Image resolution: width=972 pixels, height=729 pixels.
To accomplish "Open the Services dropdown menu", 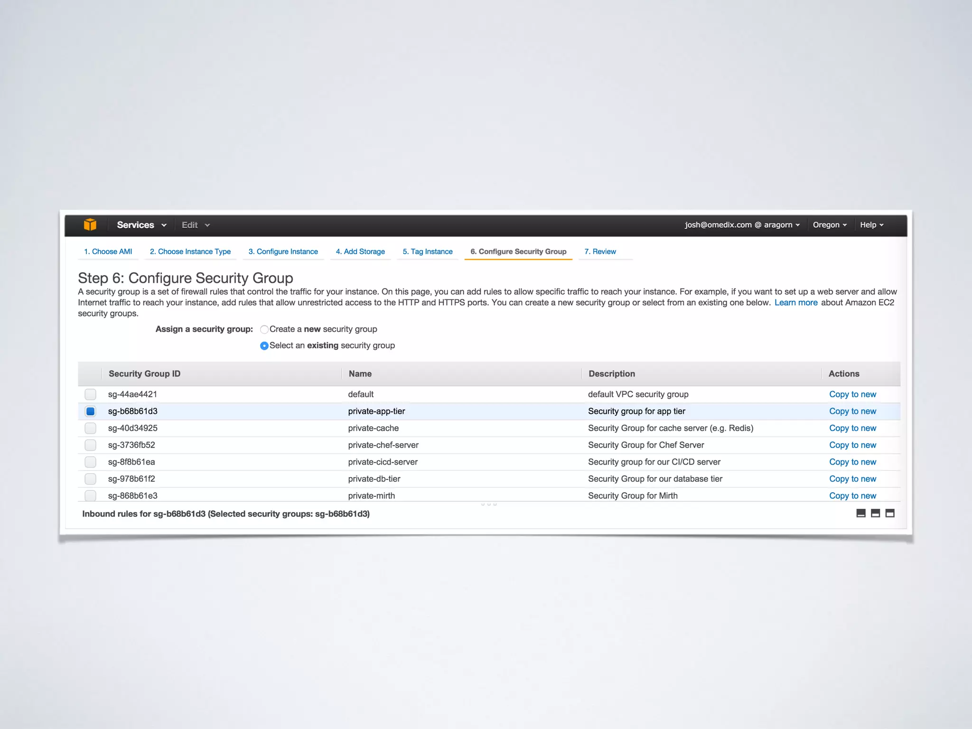I will [141, 225].
